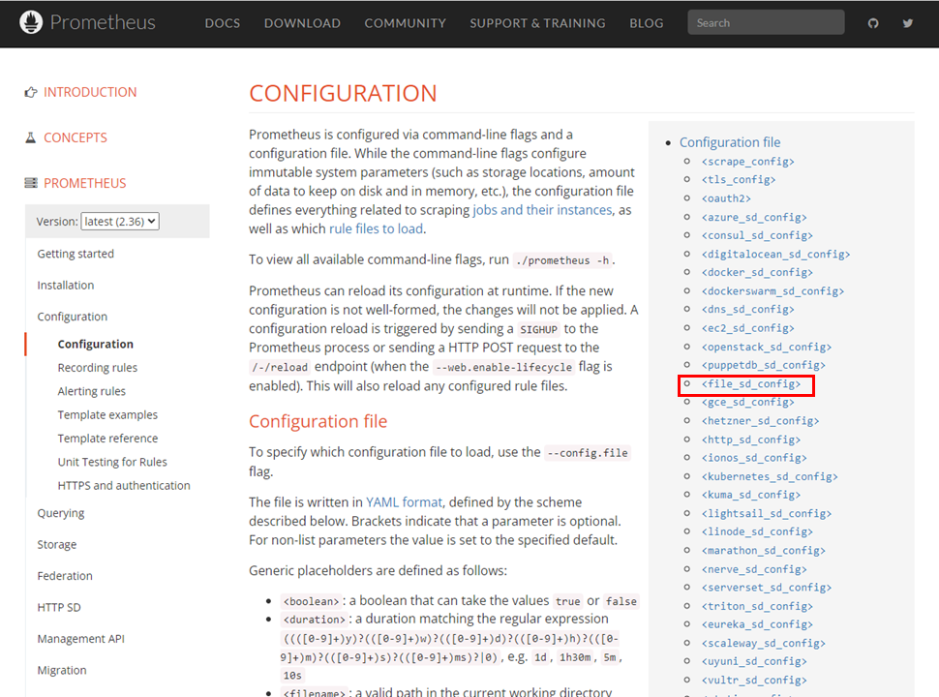
Task: Open Template examples page
Action: (x=107, y=414)
